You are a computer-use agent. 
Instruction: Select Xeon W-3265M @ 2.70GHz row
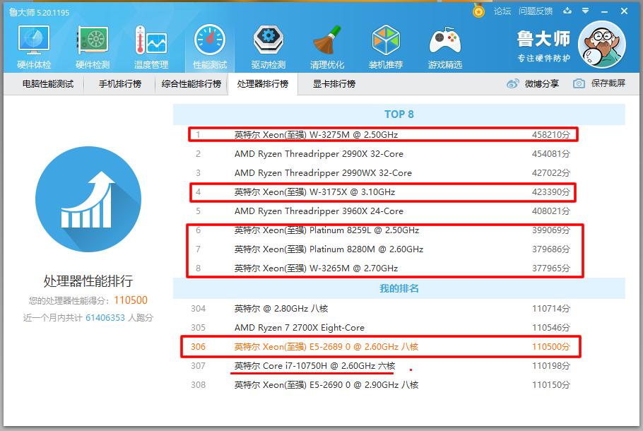coord(399,268)
